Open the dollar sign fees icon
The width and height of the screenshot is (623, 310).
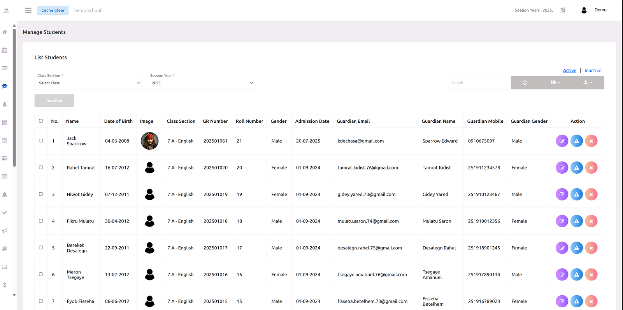coord(5,285)
